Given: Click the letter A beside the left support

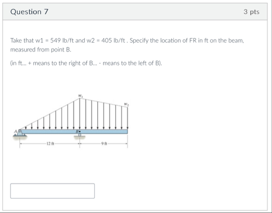Looking at the screenshot, I should point(16,131).
